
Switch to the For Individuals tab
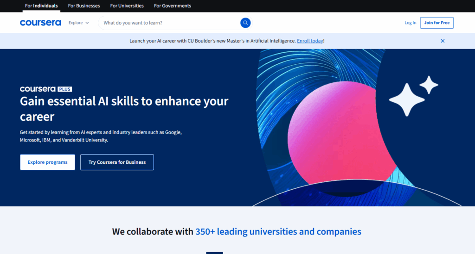(x=41, y=6)
